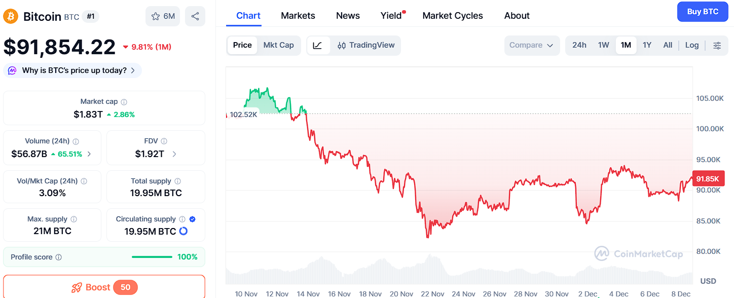
Task: Click the Boost 50 button
Action: tap(104, 287)
